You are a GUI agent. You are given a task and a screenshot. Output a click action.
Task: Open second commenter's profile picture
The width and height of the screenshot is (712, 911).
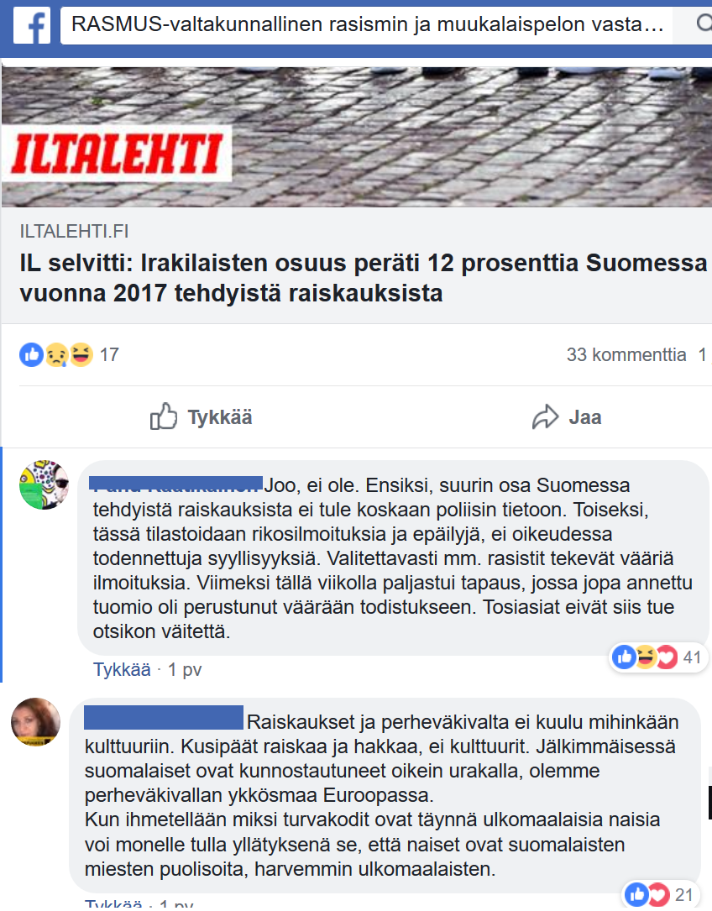coord(35,722)
